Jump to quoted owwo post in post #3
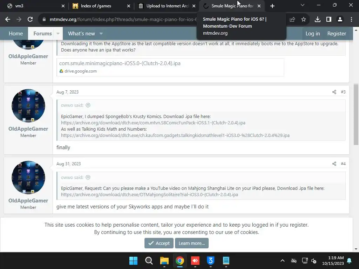 [88, 105]
